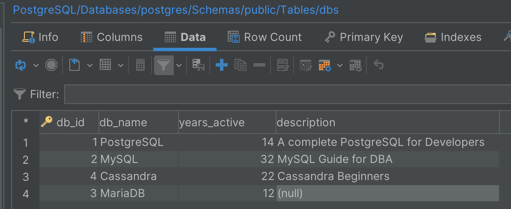This screenshot has width=511, height=209.
Task: Click the export data icon
Action: click(x=74, y=65)
